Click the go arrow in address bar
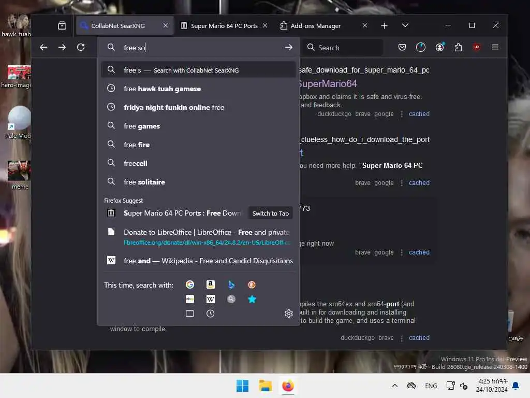530x398 pixels. coord(288,47)
